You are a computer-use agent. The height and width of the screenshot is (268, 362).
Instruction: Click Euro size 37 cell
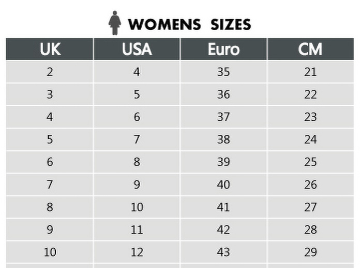click(x=223, y=117)
